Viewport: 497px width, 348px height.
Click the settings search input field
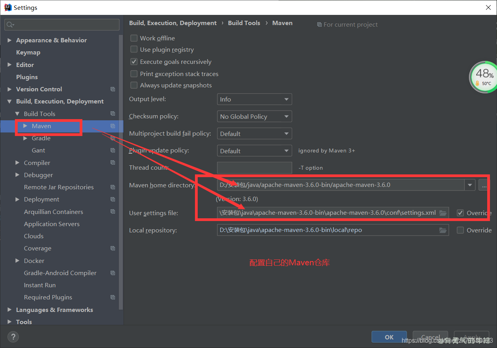(x=62, y=25)
